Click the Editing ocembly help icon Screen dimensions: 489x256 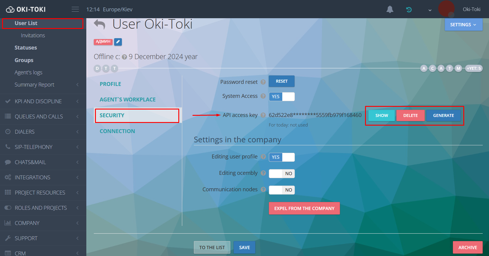coord(263,173)
